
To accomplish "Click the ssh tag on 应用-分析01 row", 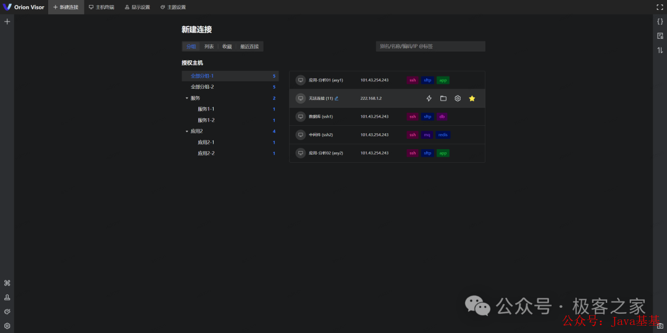I will pyautogui.click(x=413, y=80).
